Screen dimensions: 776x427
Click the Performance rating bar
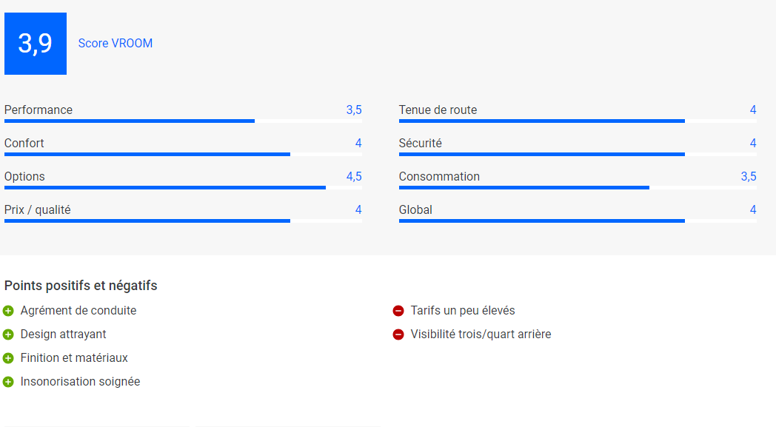[183, 121]
